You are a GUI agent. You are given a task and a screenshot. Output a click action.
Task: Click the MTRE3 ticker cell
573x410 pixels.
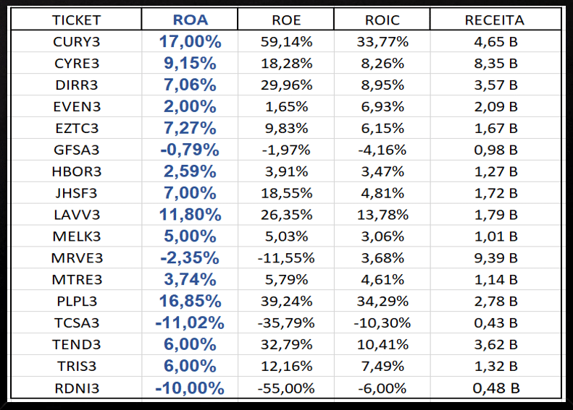(x=77, y=280)
